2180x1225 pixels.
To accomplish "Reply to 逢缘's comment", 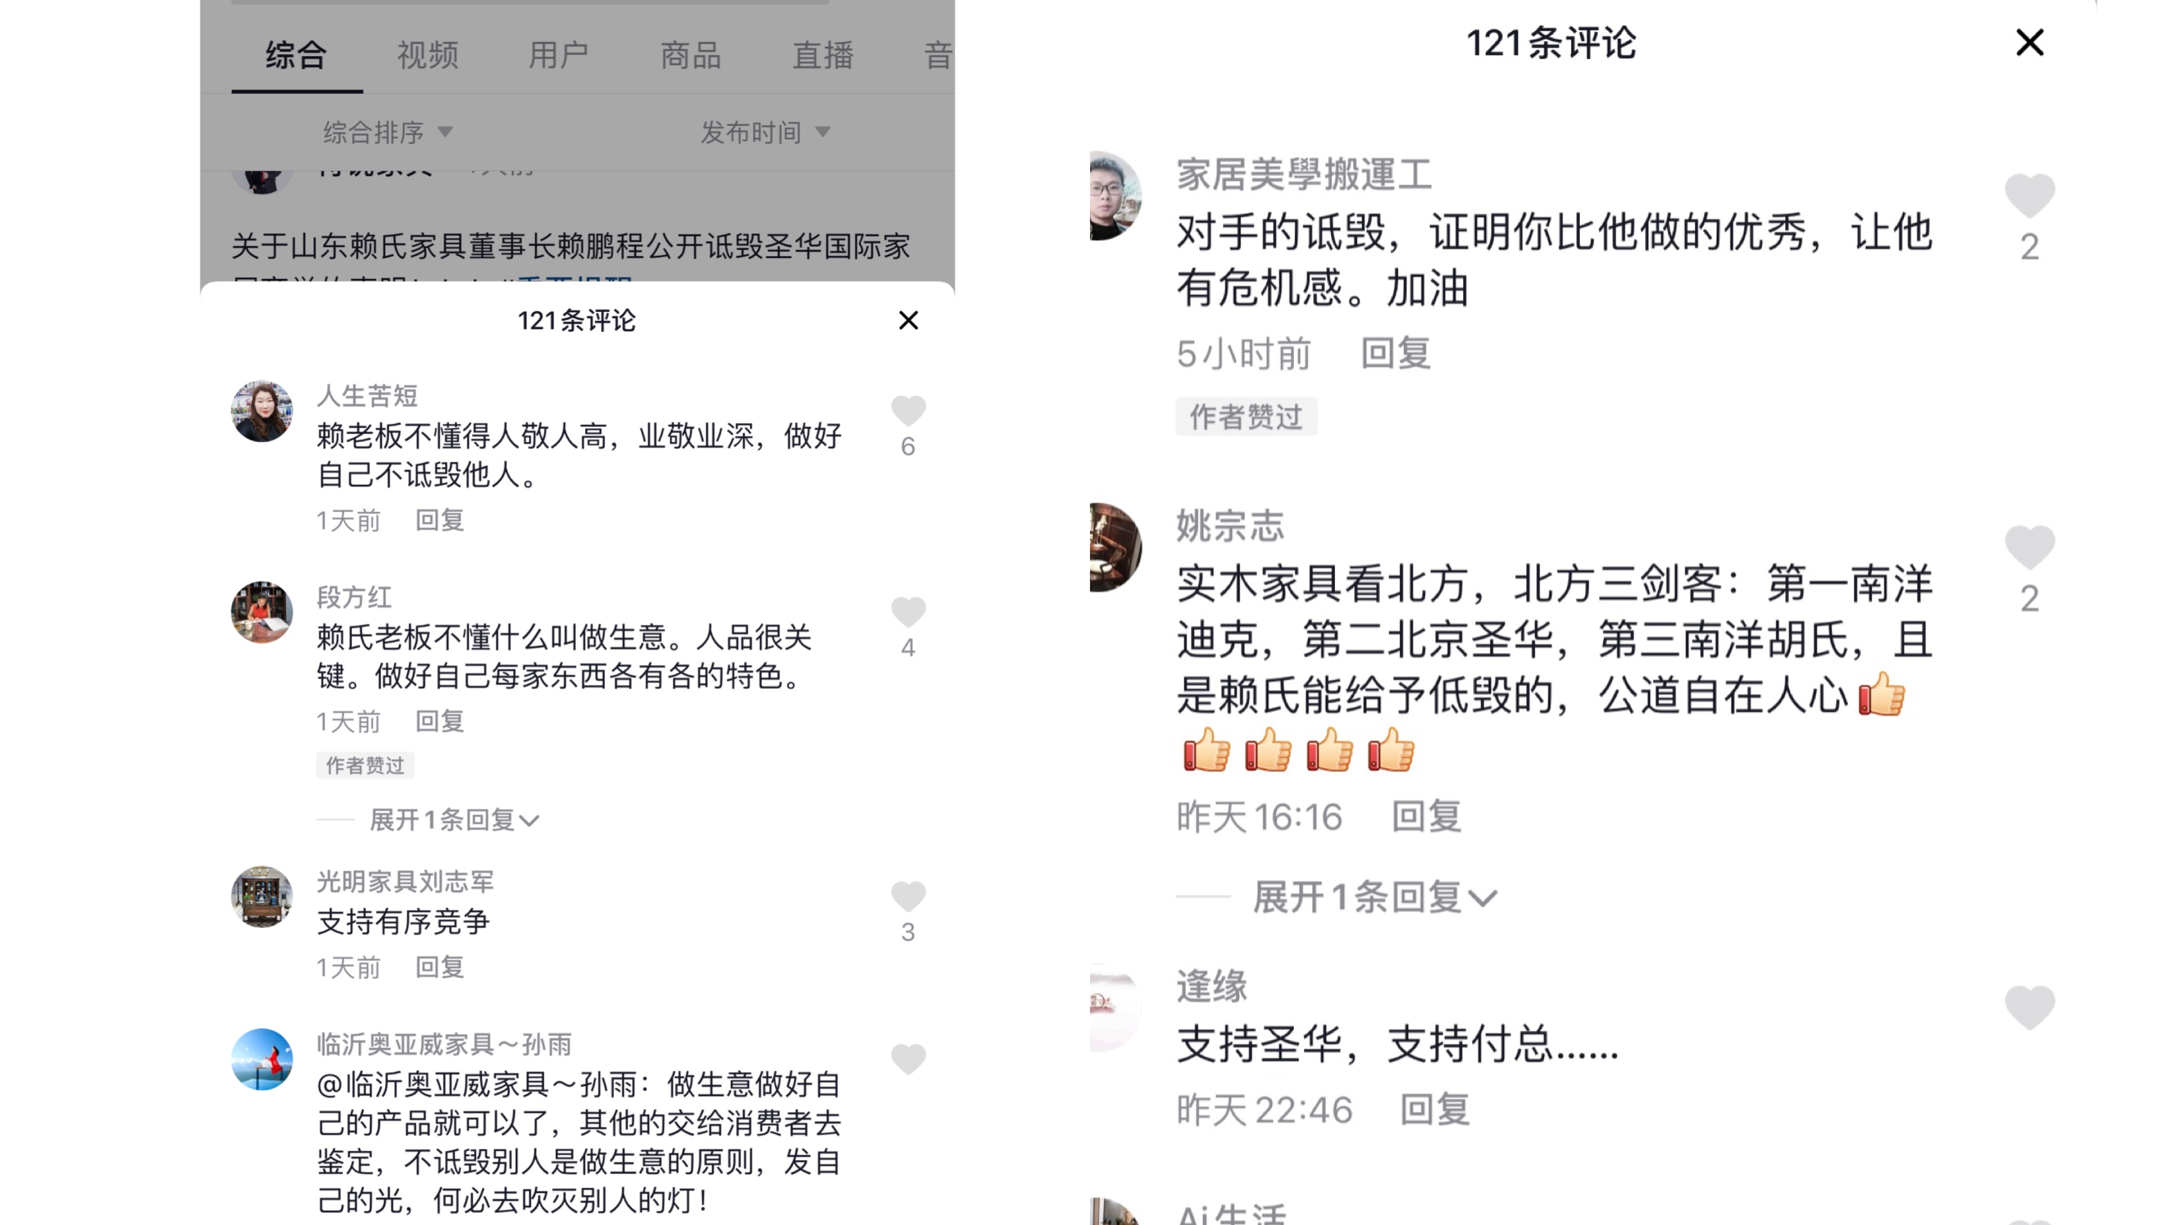I will 1434,1109.
